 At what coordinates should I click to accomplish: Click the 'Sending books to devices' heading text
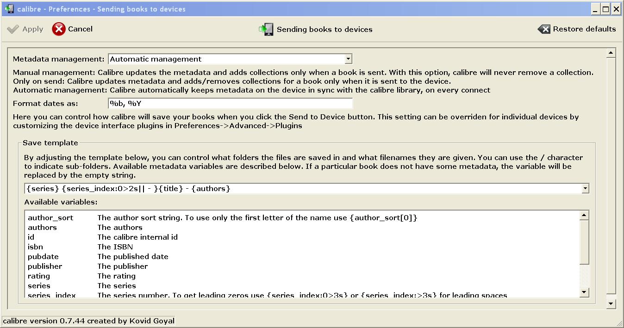pyautogui.click(x=324, y=30)
